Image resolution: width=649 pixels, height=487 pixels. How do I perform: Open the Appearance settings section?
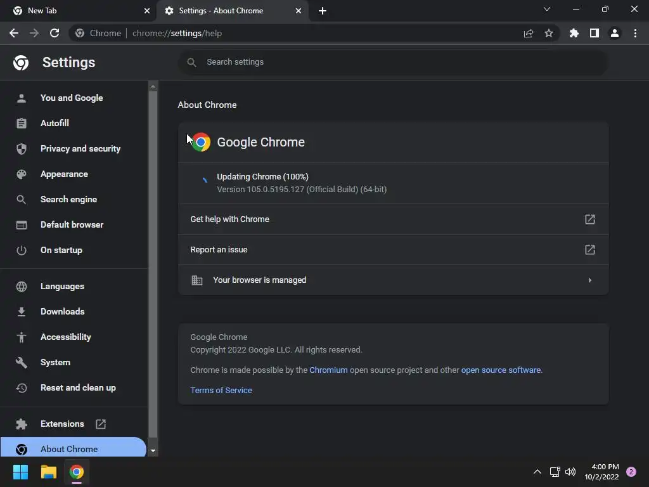(64, 174)
